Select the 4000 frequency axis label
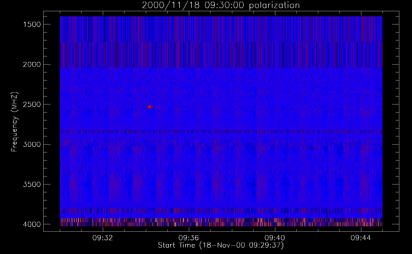Image resolution: width=412 pixels, height=254 pixels. pyautogui.click(x=32, y=224)
